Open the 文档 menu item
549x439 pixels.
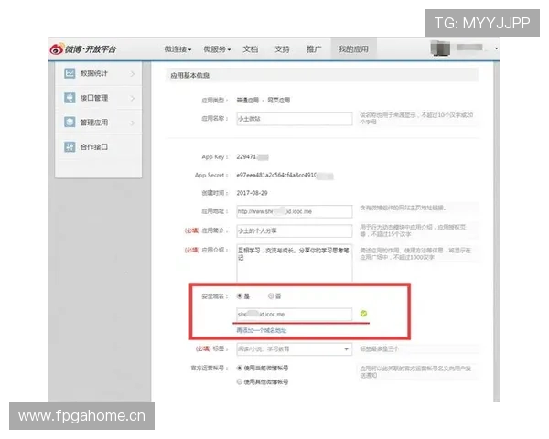pyautogui.click(x=251, y=49)
